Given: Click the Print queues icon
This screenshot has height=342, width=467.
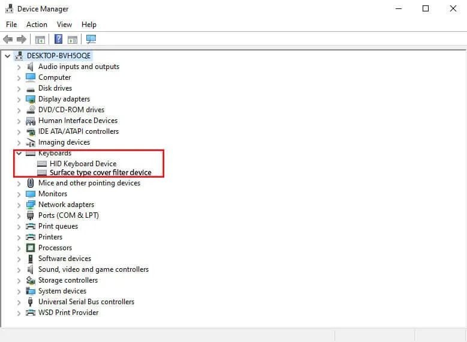Looking at the screenshot, I should [x=31, y=226].
